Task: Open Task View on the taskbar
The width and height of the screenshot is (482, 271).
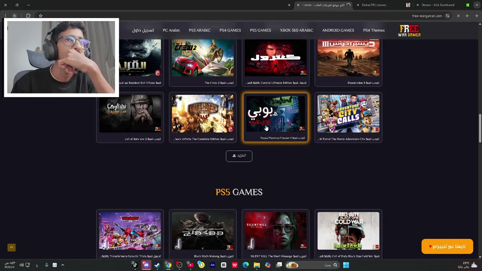Action: (279, 265)
